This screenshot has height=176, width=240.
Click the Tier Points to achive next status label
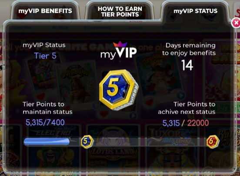[x=187, y=108]
